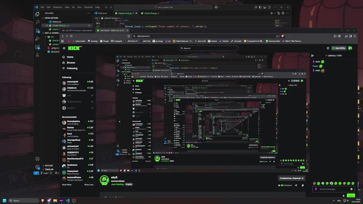The image size is (363, 204).
Task: Toggle VS Code primary side bar layout
Action: 260,7
